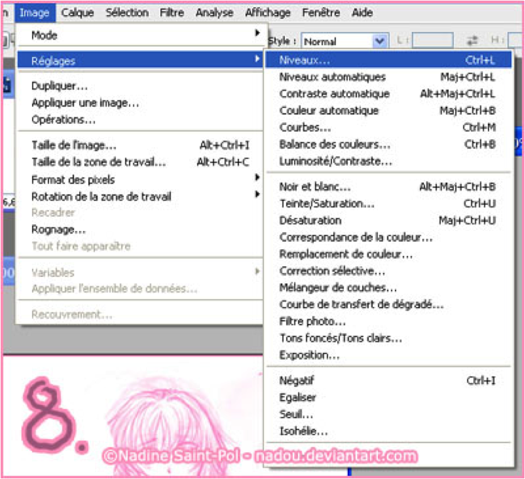Click the L width input field
The width and height of the screenshot is (525, 479).
click(432, 41)
